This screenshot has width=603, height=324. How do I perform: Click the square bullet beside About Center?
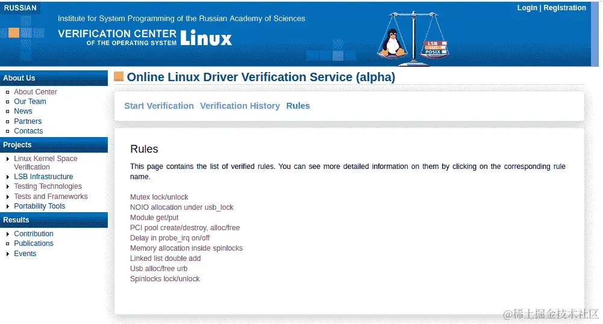(x=8, y=92)
